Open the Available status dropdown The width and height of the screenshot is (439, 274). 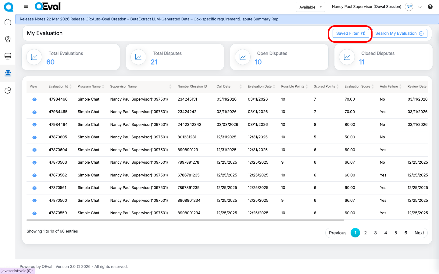coord(310,7)
